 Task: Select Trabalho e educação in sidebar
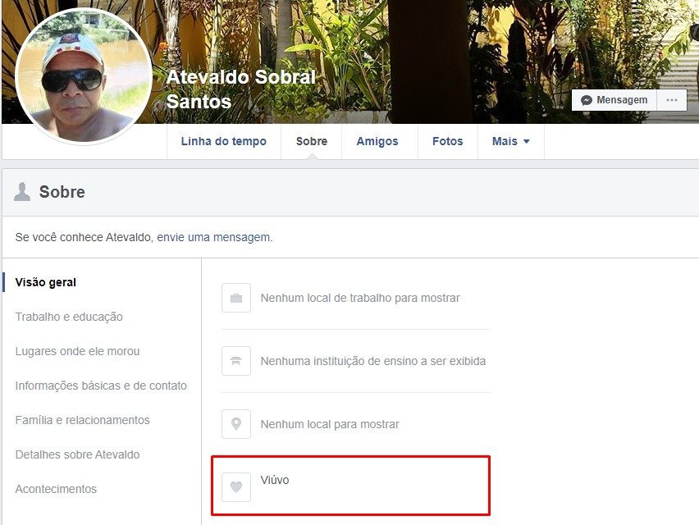pos(69,317)
